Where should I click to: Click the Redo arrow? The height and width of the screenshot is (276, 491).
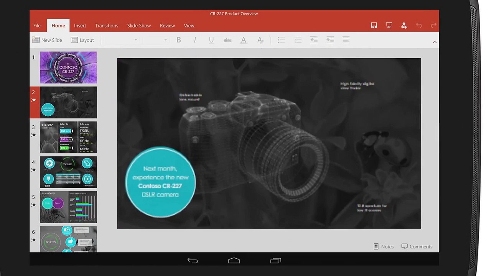point(434,25)
